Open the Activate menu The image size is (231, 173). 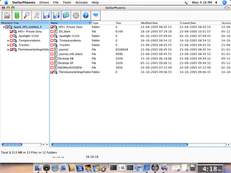click(x=81, y=2)
